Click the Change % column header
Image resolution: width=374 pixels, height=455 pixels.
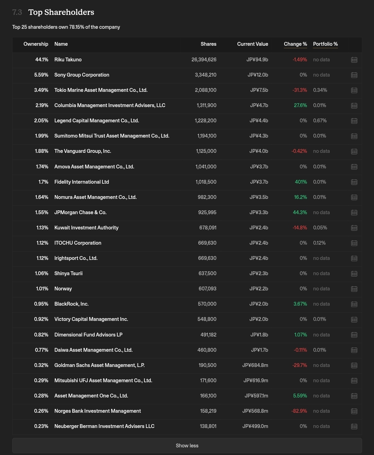(295, 44)
